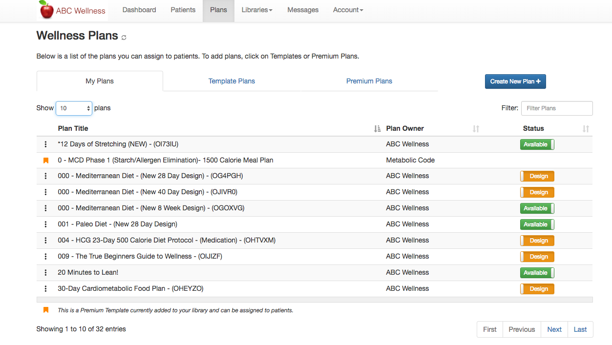Go to Next page of plans
The height and width of the screenshot is (345, 612).
pos(554,329)
